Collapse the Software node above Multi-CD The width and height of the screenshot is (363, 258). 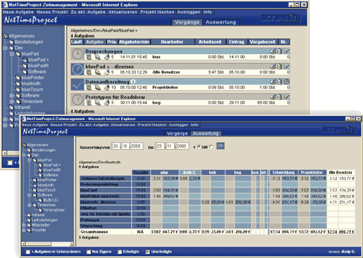(29, 195)
